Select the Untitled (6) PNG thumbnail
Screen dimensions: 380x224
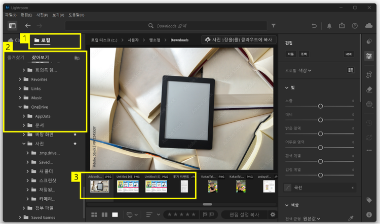click(x=128, y=187)
